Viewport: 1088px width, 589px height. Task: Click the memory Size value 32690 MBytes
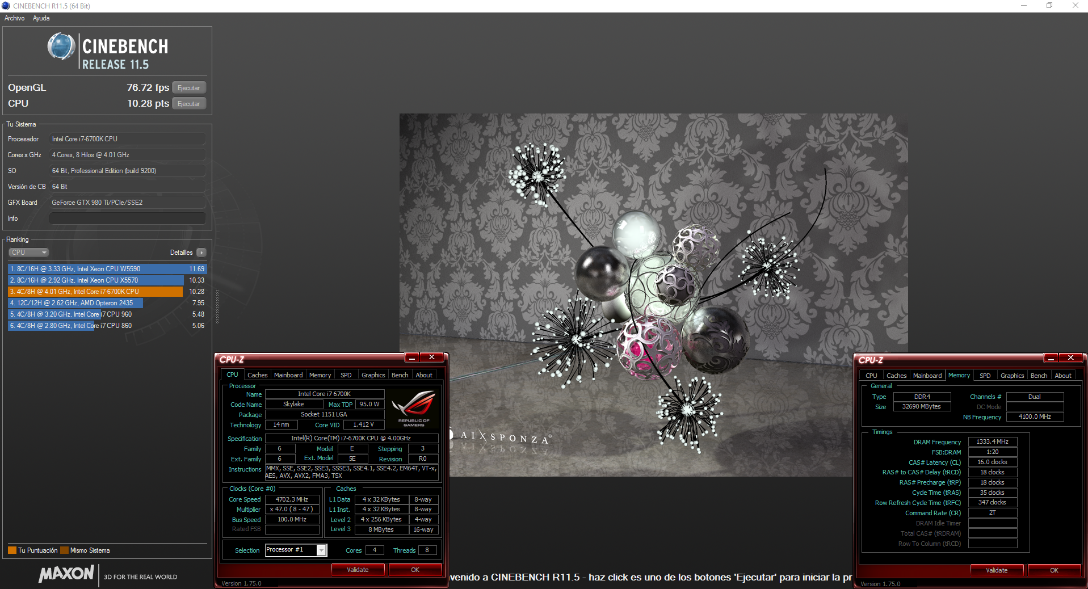922,406
